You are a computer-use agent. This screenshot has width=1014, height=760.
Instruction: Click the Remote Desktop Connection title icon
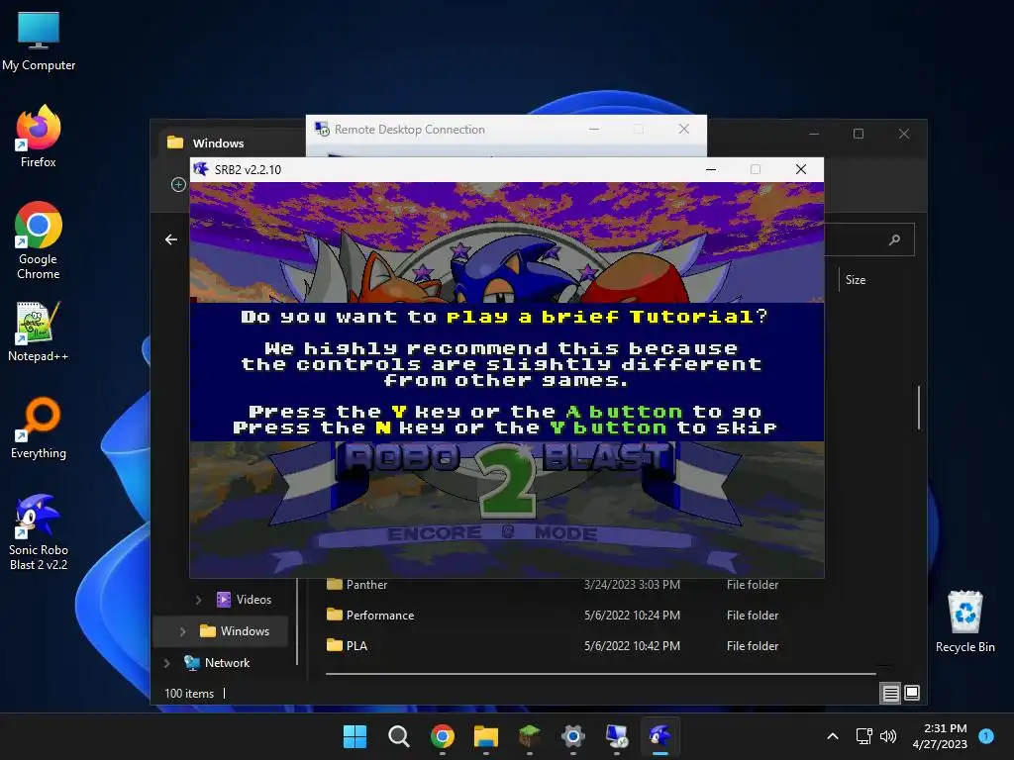click(x=322, y=130)
